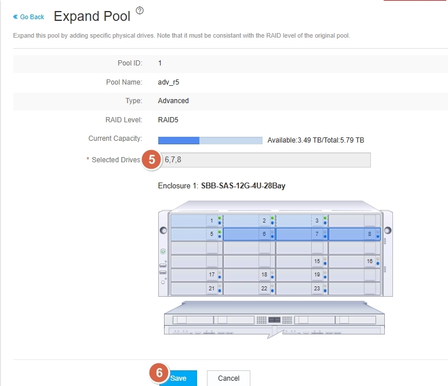Click the Selected Drives input field

pos(264,160)
